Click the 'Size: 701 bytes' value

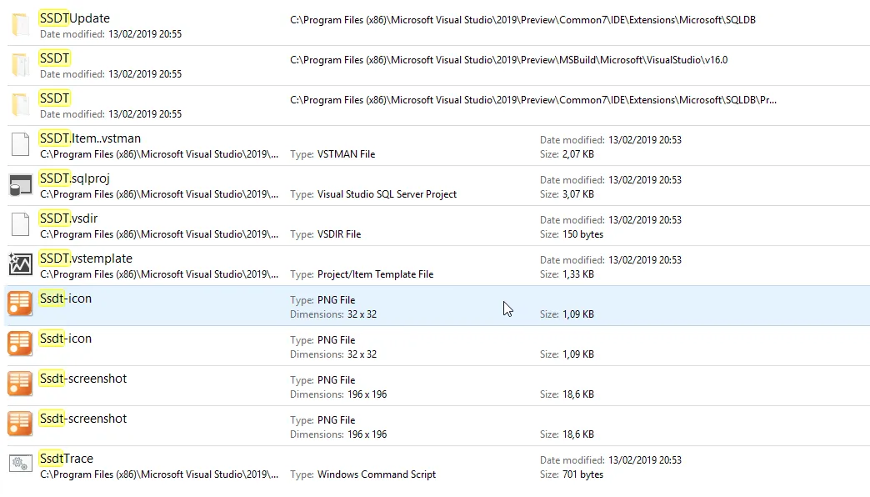[x=572, y=474]
